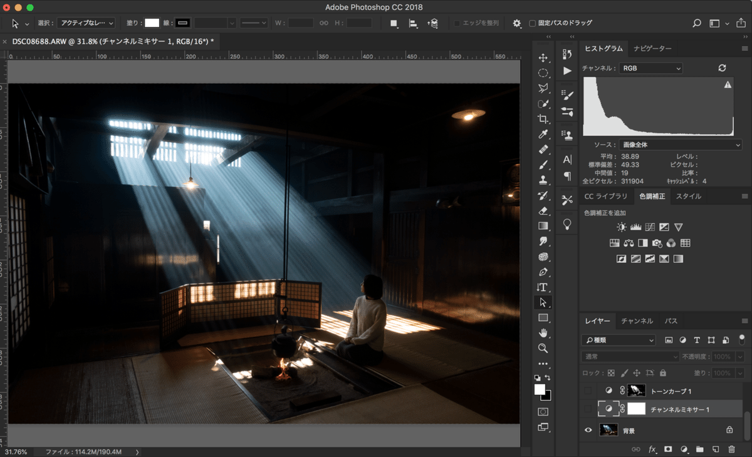Select the Hand tool
Image resolution: width=752 pixels, height=457 pixels.
(543, 333)
